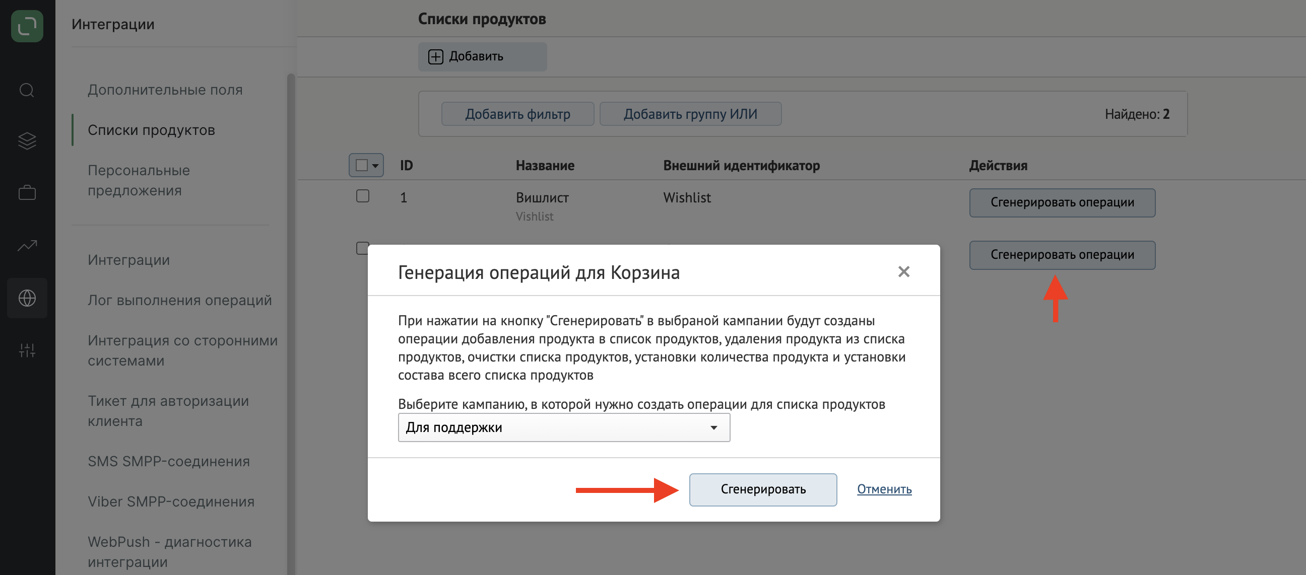The image size is (1306, 575).
Task: Open SMS SMPP-соединения menu item
Action: coord(169,462)
